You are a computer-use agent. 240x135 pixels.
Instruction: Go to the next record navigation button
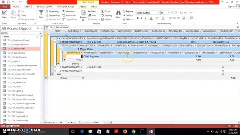pos(69,123)
